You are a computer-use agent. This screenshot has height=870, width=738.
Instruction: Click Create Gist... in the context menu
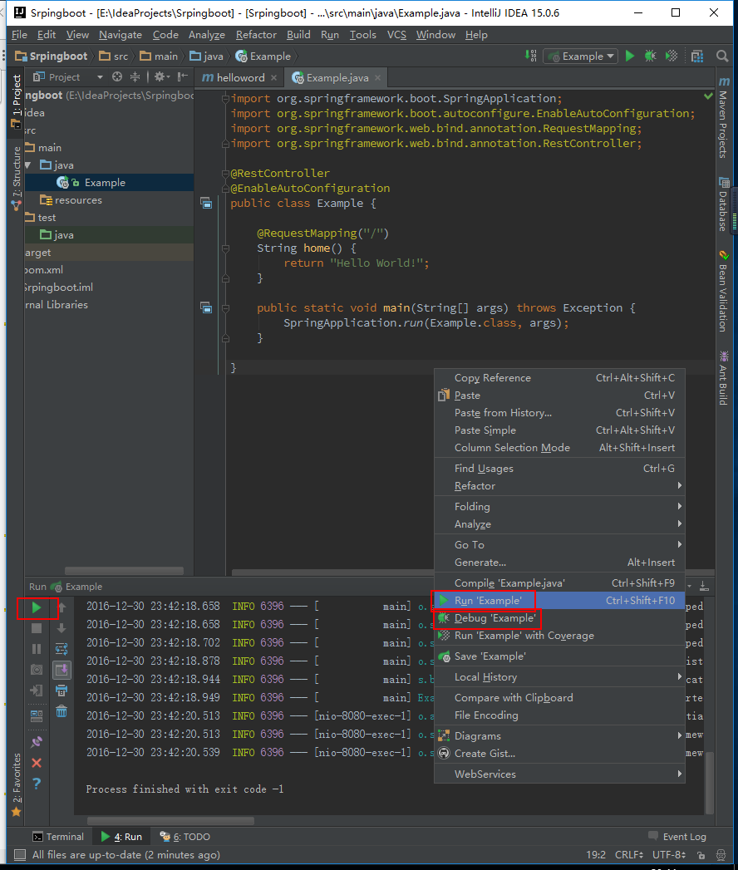point(559,754)
